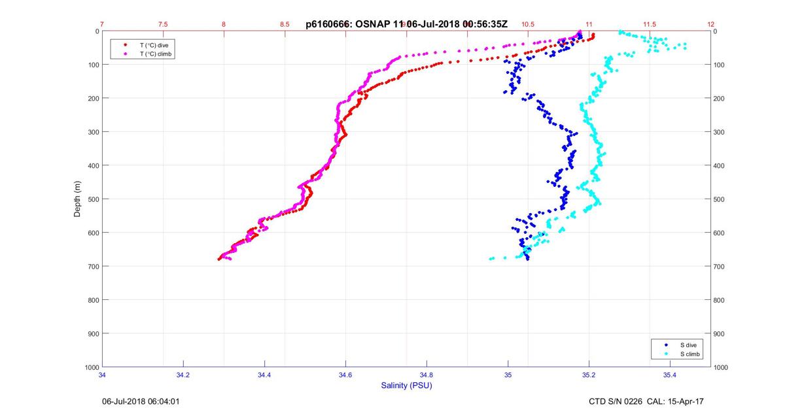Click red temperature tick label 10.5

pos(528,24)
